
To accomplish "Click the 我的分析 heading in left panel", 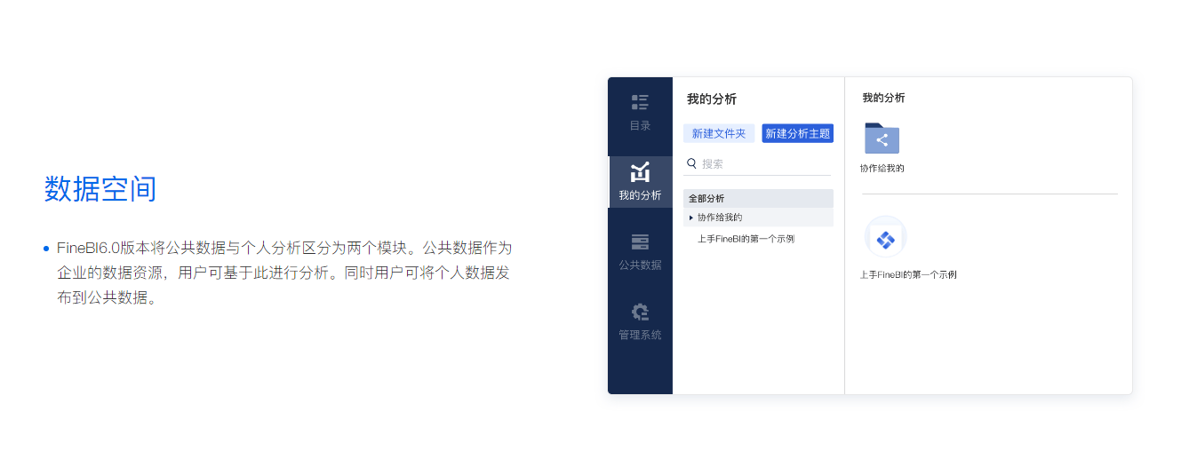I will [711, 99].
